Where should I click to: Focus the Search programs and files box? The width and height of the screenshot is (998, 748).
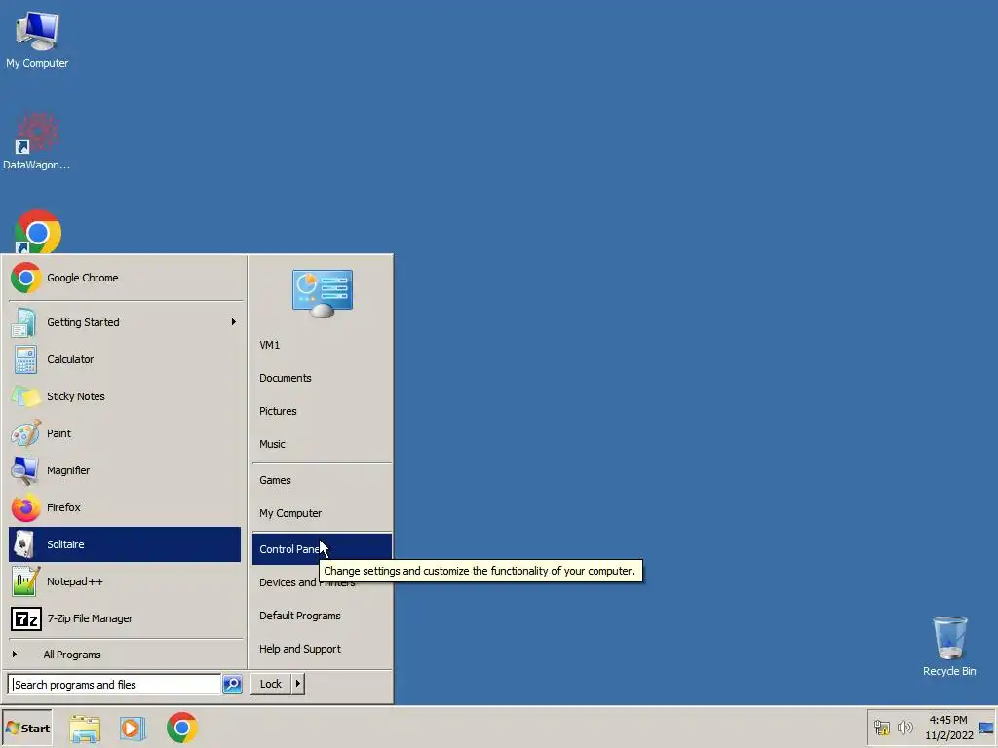click(115, 685)
